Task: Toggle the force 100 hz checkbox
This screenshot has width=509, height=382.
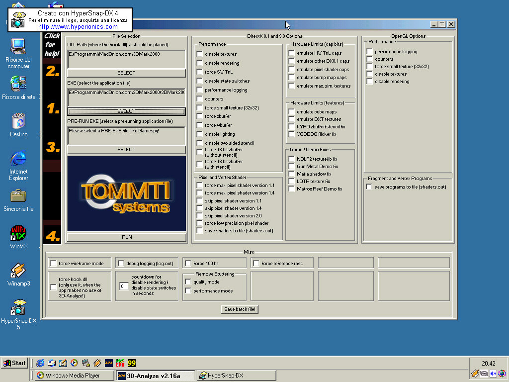Action: pos(188,264)
